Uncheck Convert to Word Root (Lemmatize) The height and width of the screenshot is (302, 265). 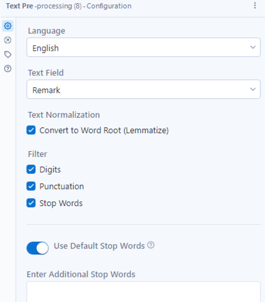pyautogui.click(x=31, y=130)
